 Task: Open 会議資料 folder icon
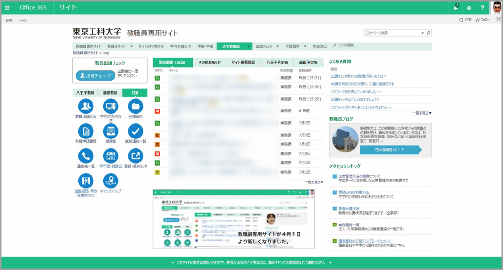pos(135,106)
